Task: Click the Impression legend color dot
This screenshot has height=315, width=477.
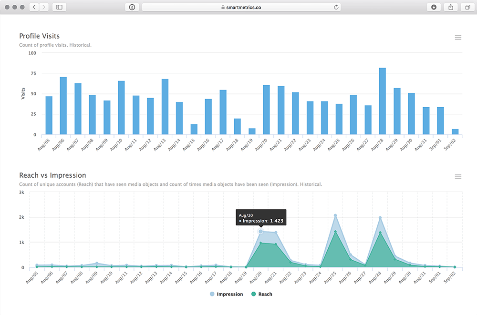Action: click(212, 294)
